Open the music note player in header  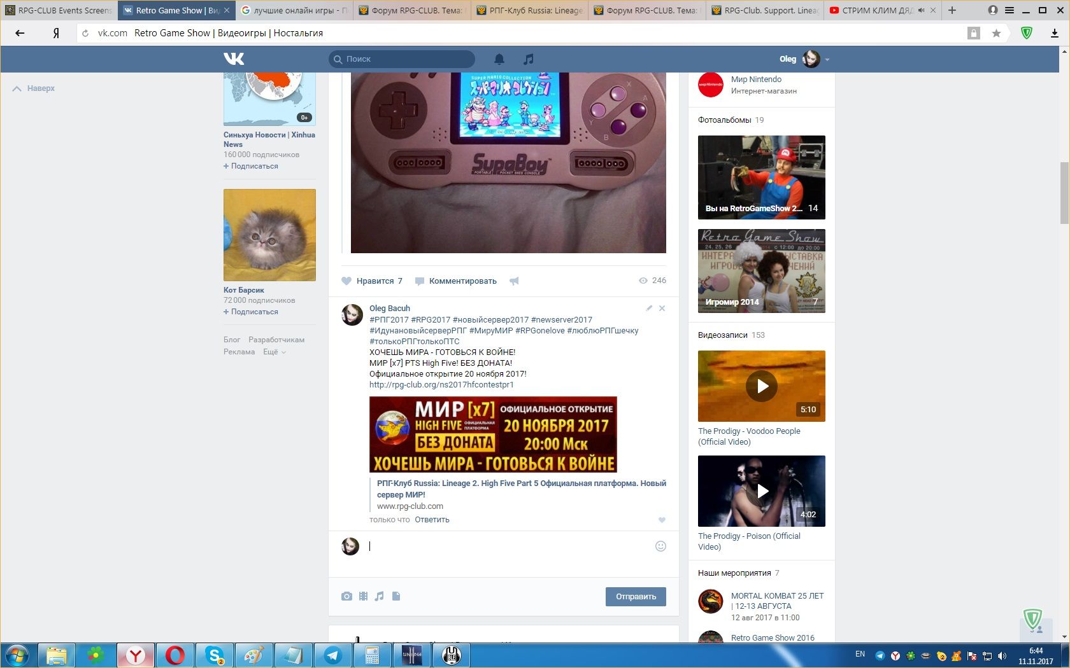point(528,59)
